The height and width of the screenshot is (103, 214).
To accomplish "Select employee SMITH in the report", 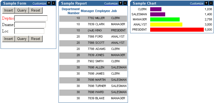I will [99, 61].
